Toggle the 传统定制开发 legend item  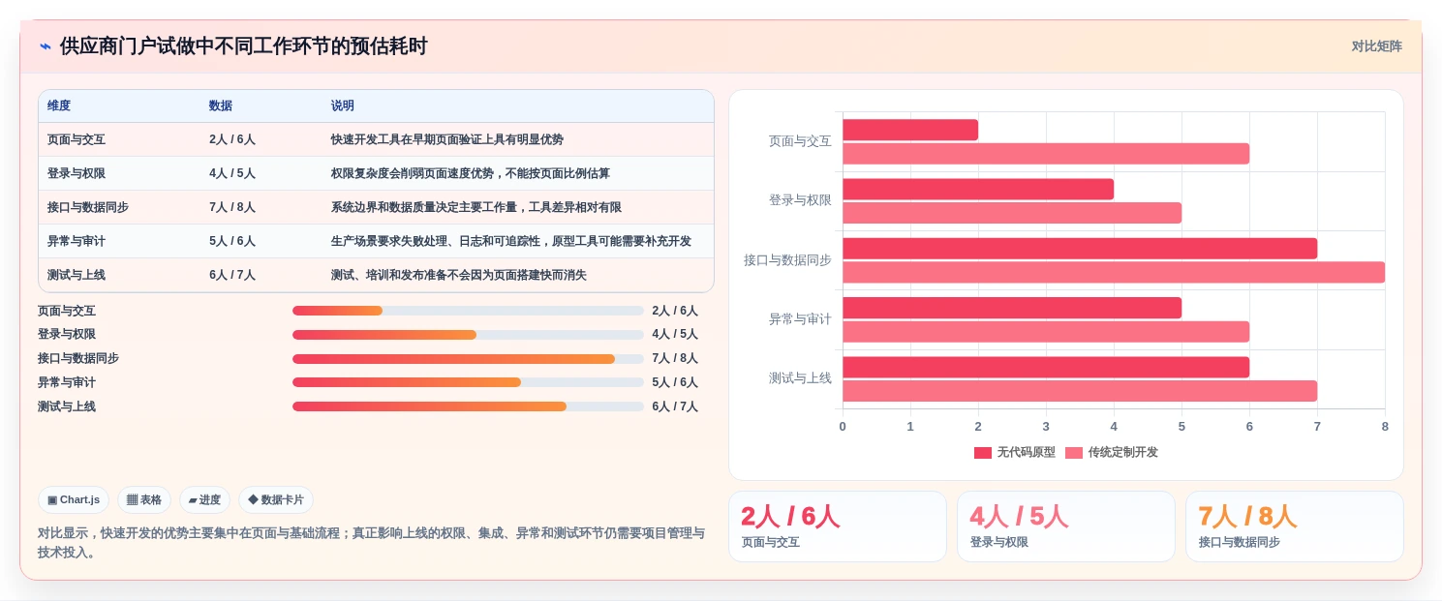click(x=1112, y=452)
